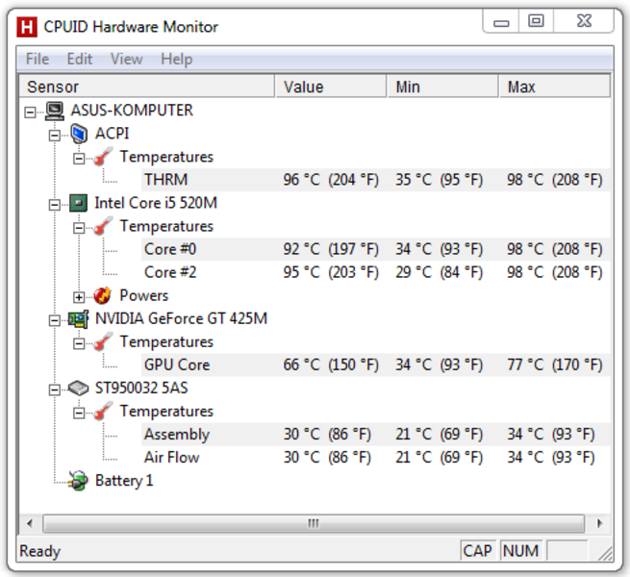The height and width of the screenshot is (577, 630).
Task: Select the Assembly sensor row
Action: 376,435
